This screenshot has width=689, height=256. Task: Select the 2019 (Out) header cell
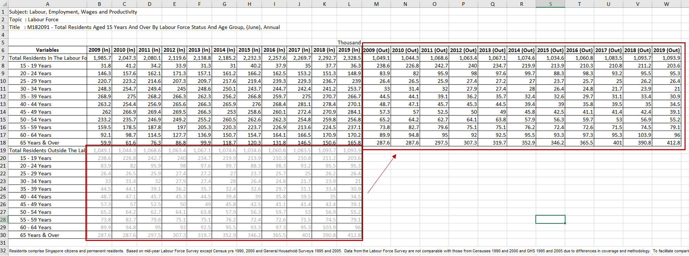tap(666, 50)
